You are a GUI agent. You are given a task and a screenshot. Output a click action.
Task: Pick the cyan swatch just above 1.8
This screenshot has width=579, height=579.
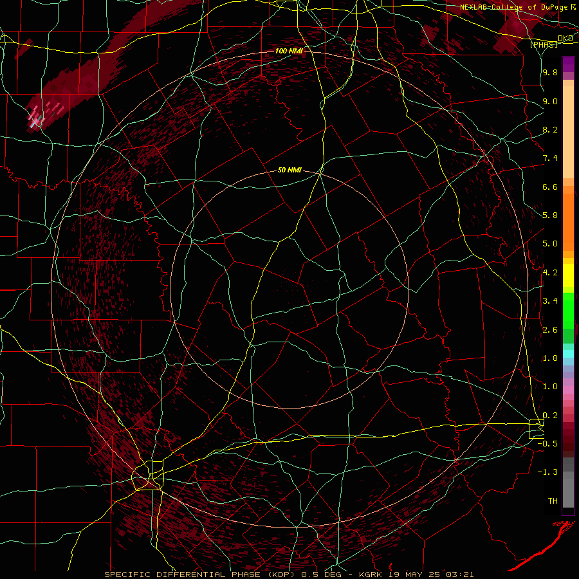pyautogui.click(x=568, y=353)
